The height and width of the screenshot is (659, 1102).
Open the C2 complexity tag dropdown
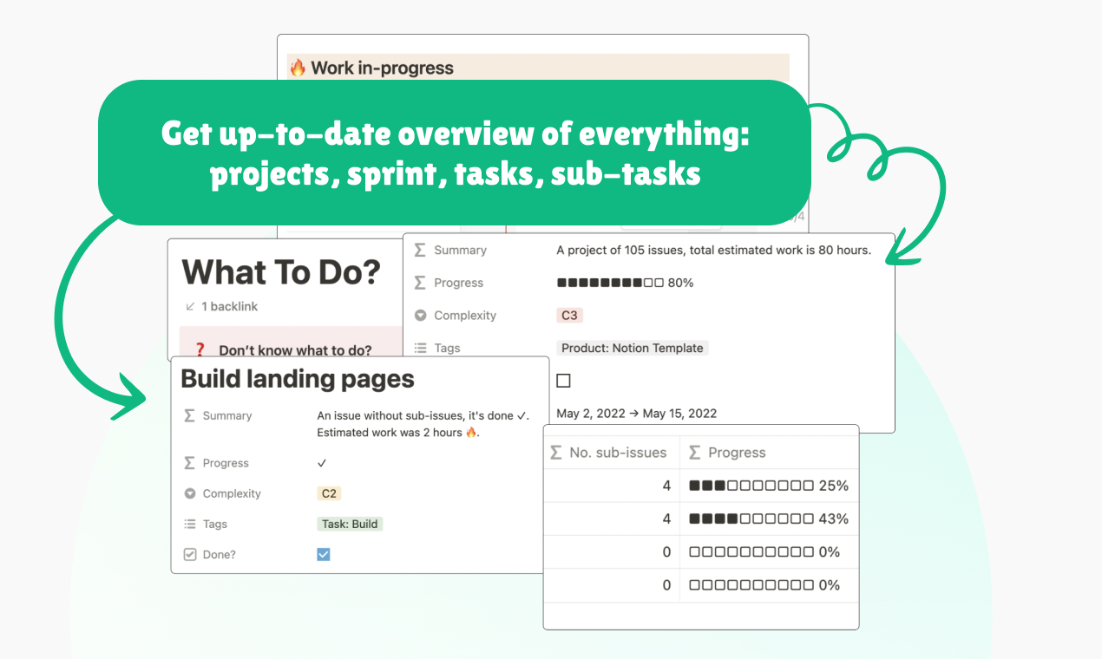click(x=329, y=493)
